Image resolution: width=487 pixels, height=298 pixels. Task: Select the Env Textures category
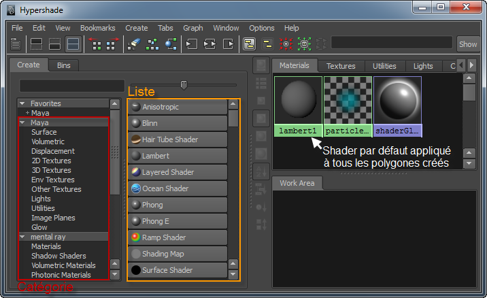pyautogui.click(x=53, y=180)
